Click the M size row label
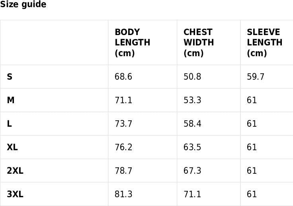The image size is (293, 206). click(x=11, y=100)
